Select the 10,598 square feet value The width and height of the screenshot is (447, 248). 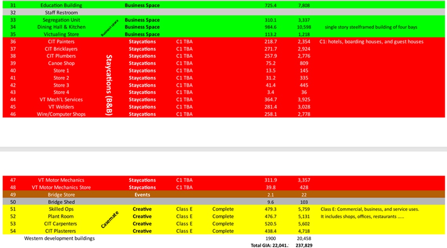pyautogui.click(x=304, y=27)
